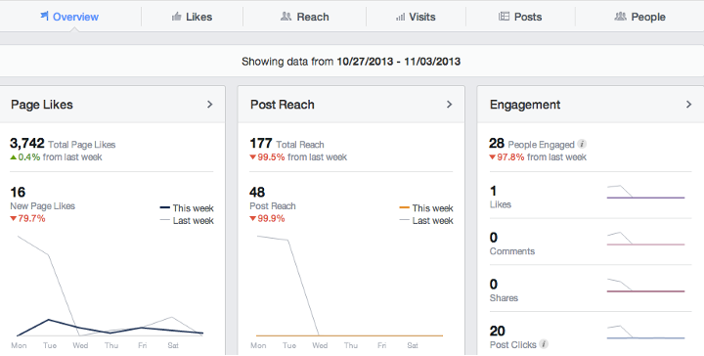The height and width of the screenshot is (356, 704).
Task: Click the Likes sparkline chart
Action: tap(645, 192)
